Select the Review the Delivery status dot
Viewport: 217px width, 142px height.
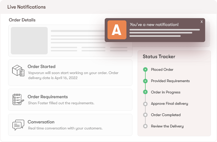click(x=145, y=126)
